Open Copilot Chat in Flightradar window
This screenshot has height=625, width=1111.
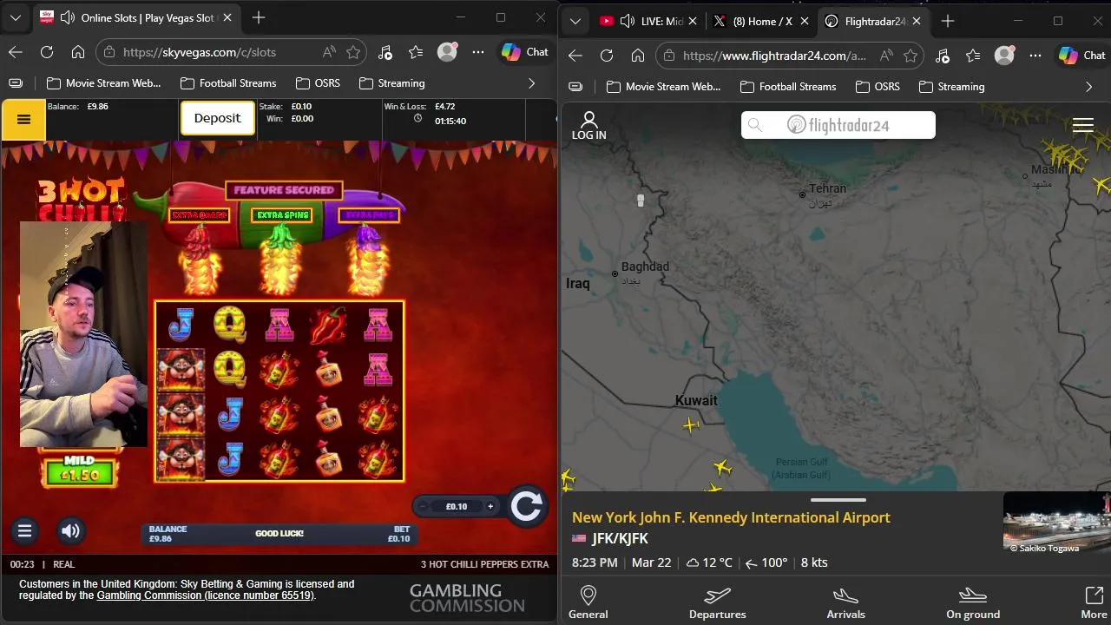point(1083,56)
